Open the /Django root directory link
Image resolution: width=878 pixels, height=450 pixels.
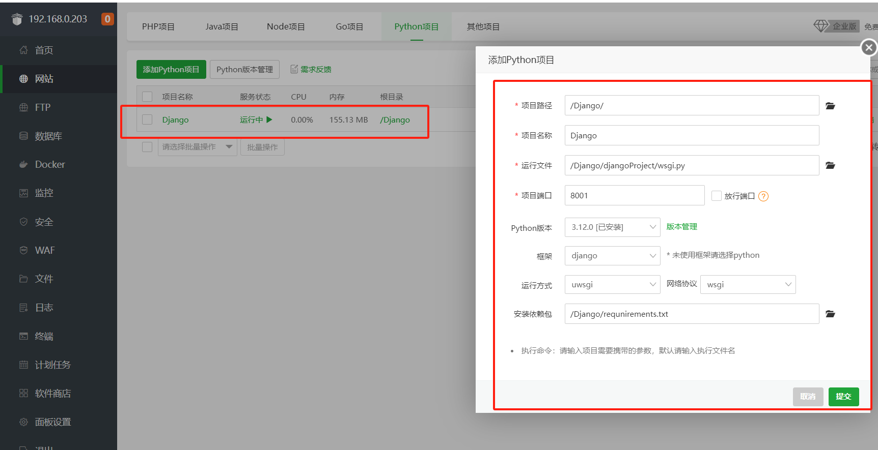[x=395, y=119]
